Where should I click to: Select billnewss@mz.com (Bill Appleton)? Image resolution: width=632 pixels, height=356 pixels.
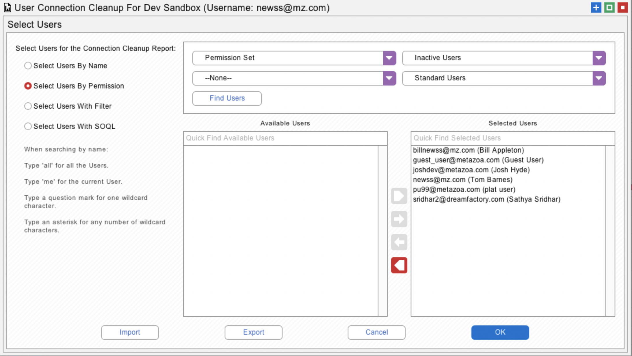[x=508, y=150]
